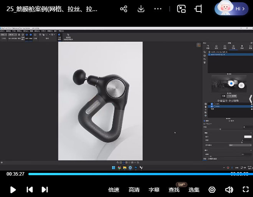Open the 倍速 playback speed menu
Screen dimensions: 253x197
click(x=114, y=190)
